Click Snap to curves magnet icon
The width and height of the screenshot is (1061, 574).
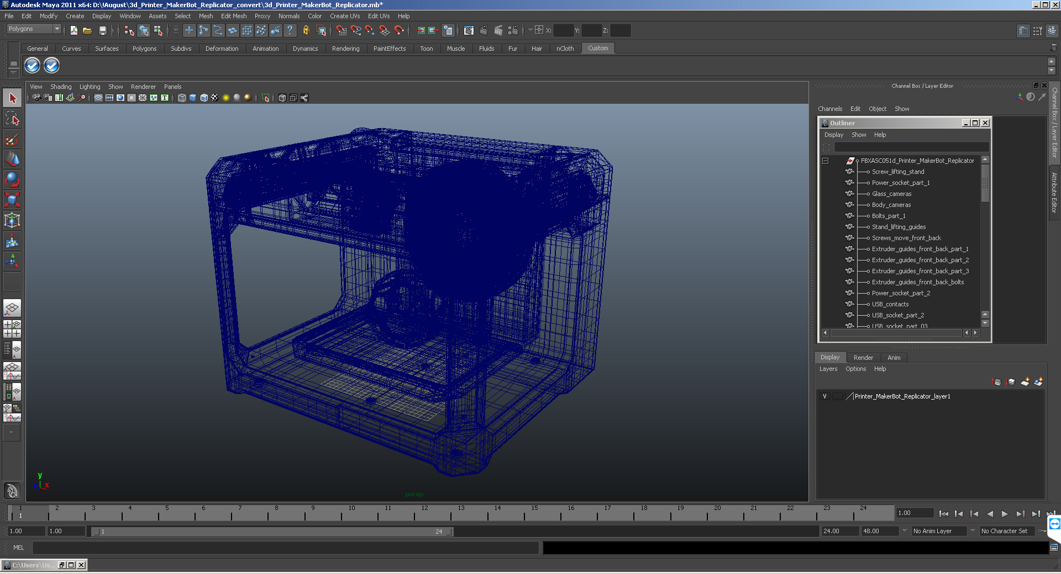[356, 30]
